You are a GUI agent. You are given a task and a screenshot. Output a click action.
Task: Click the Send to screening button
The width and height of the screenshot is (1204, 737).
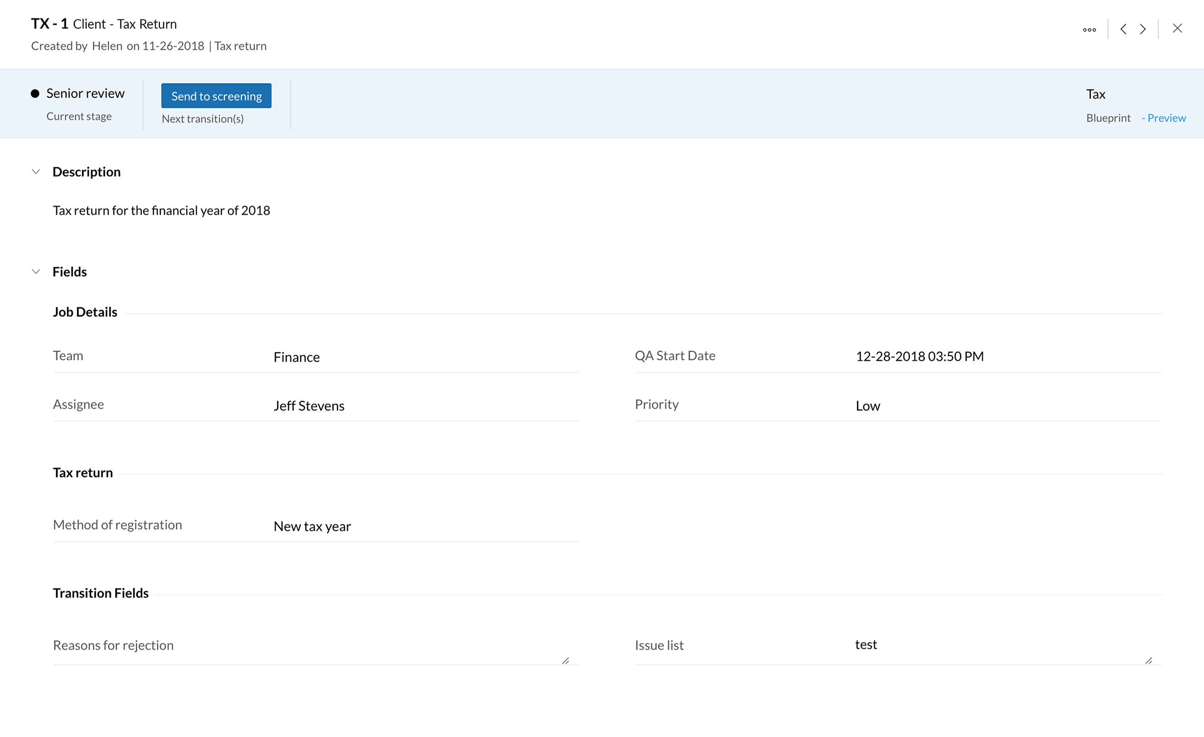click(x=216, y=96)
